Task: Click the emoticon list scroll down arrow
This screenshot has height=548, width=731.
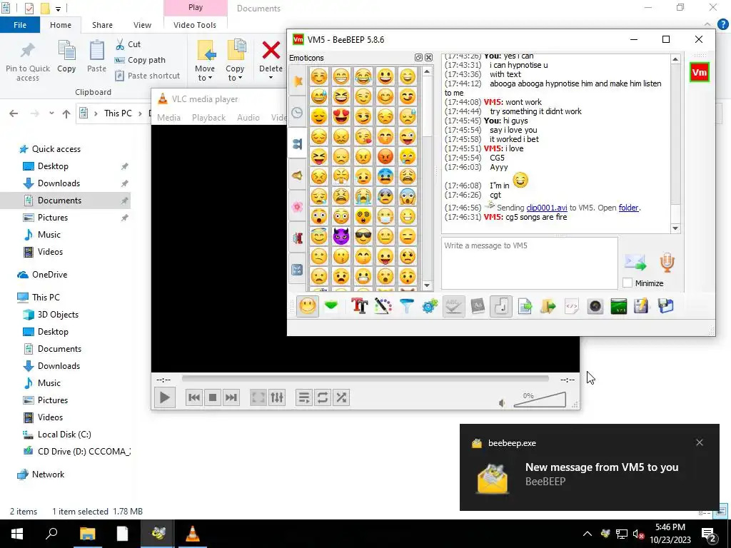Action: click(x=427, y=285)
